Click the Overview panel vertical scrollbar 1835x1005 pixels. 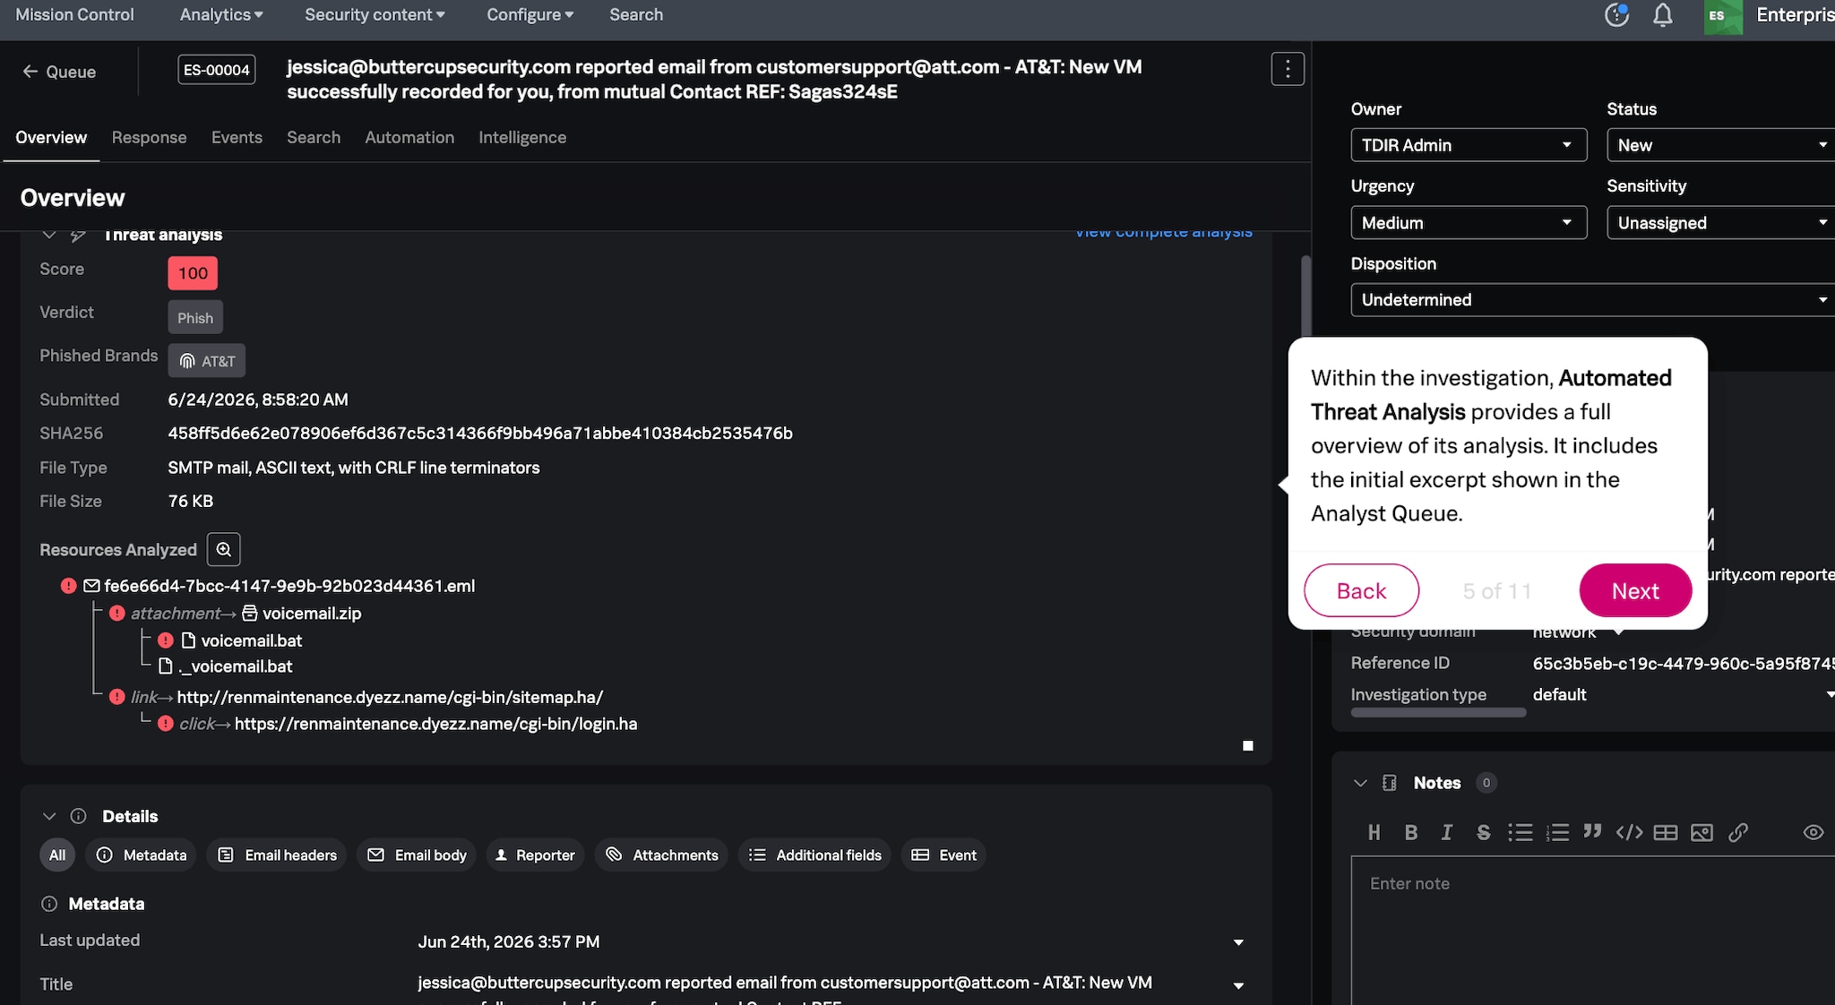[x=1306, y=297]
